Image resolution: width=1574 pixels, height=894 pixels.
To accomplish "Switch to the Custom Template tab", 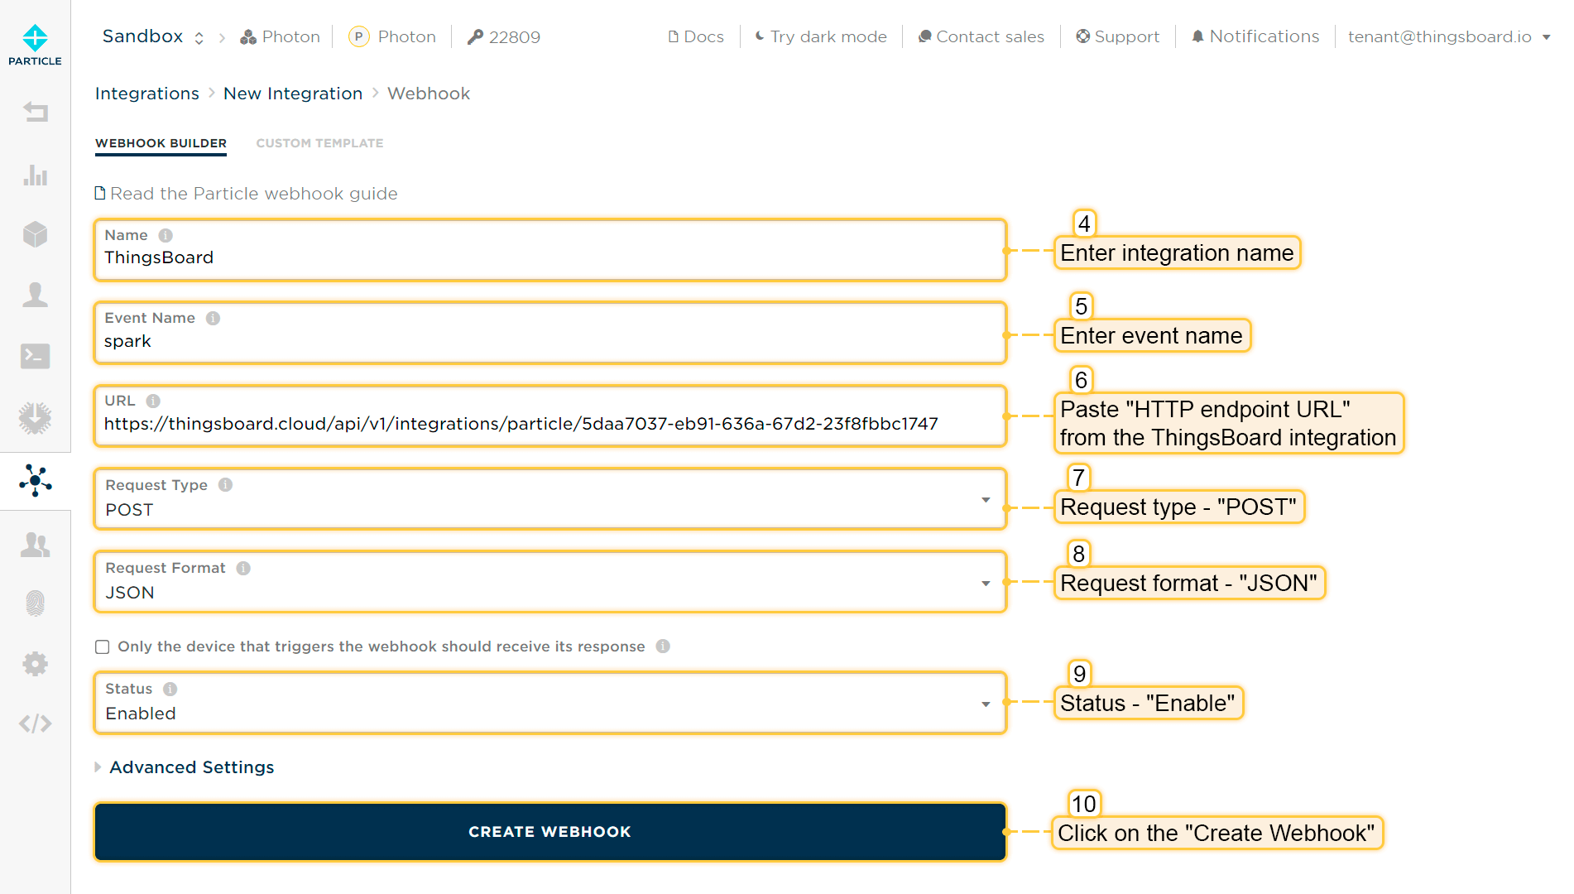I will pos(319,143).
